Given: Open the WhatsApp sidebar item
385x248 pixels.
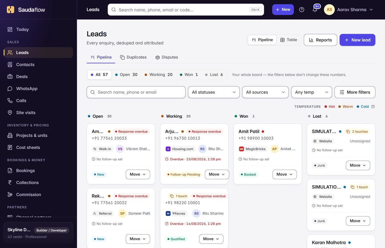Looking at the screenshot, I should (38, 89).
